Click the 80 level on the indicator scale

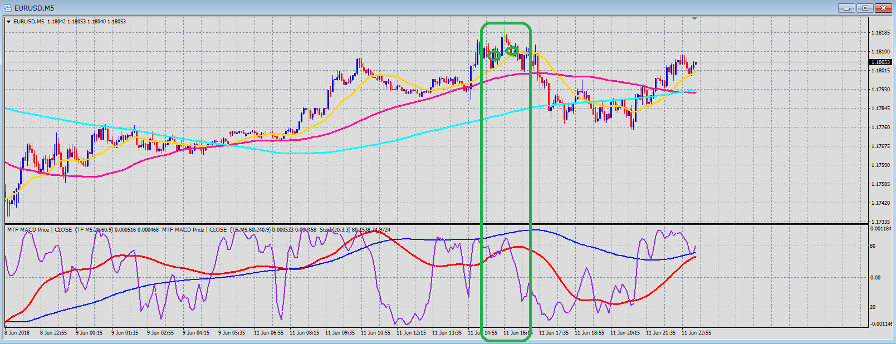[x=873, y=246]
